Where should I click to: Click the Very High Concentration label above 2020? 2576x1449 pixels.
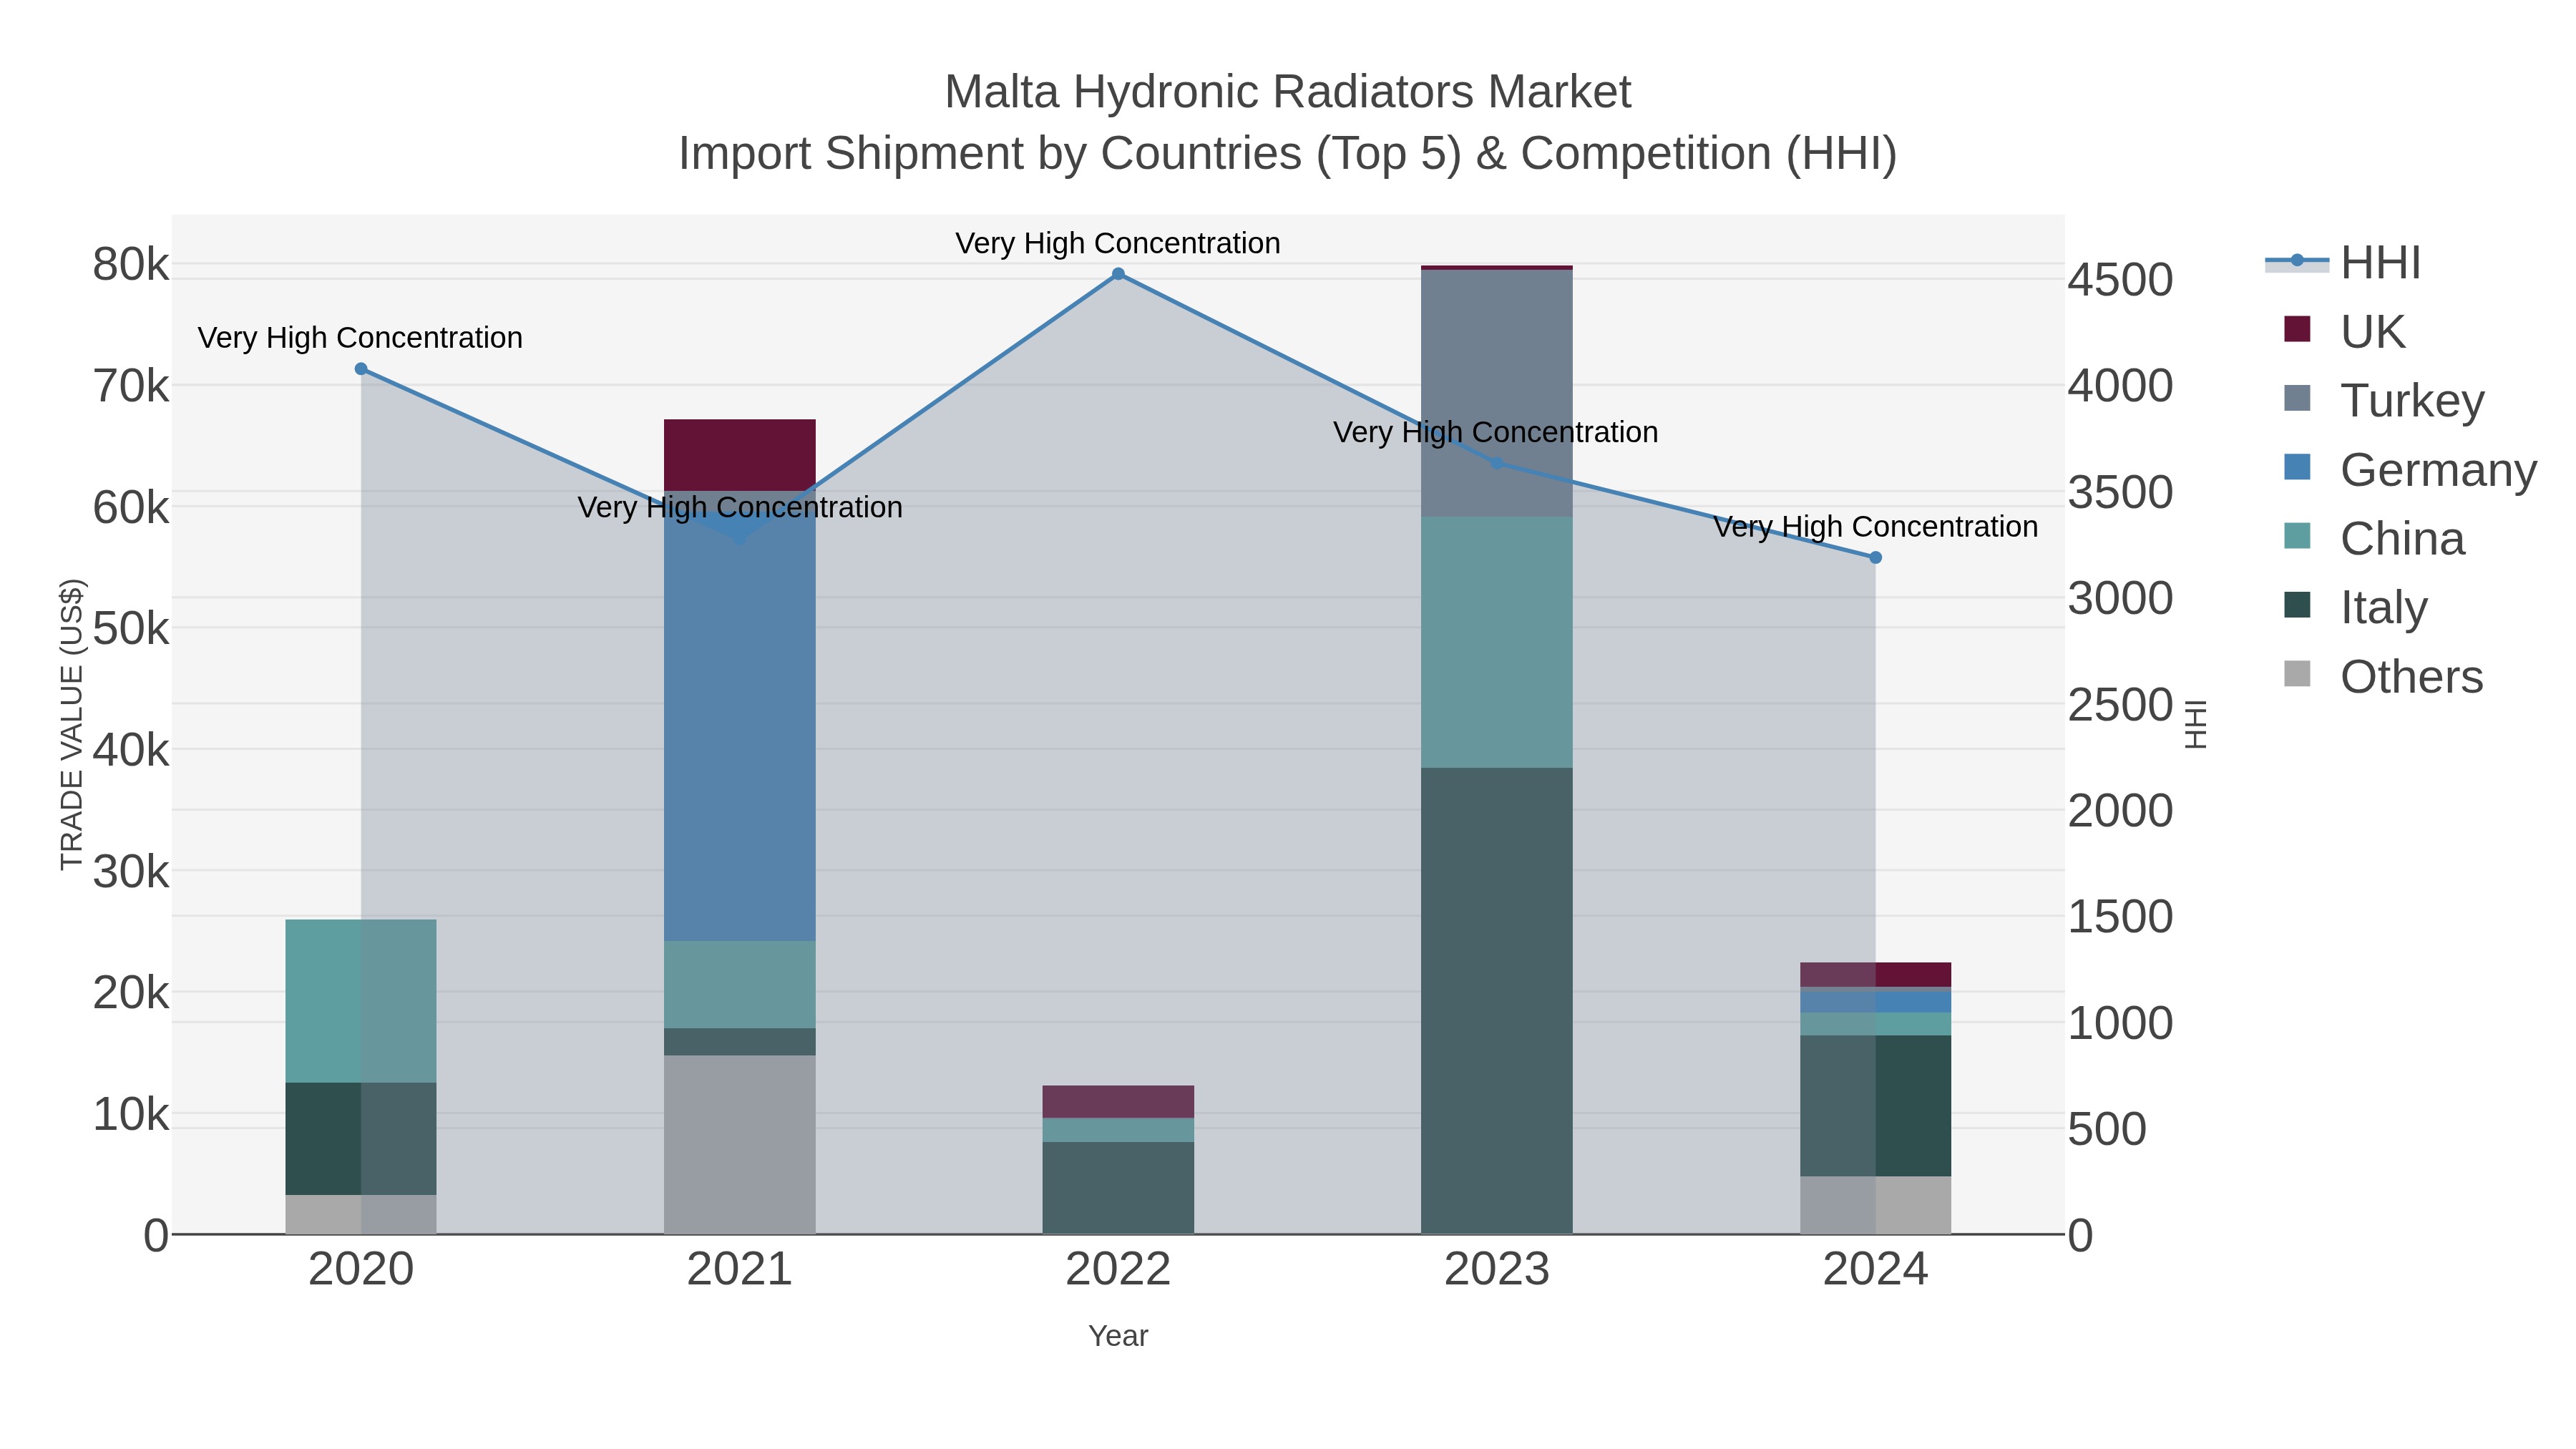click(x=360, y=338)
